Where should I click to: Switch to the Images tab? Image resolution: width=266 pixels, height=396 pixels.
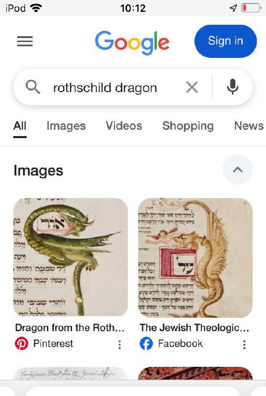tap(66, 126)
